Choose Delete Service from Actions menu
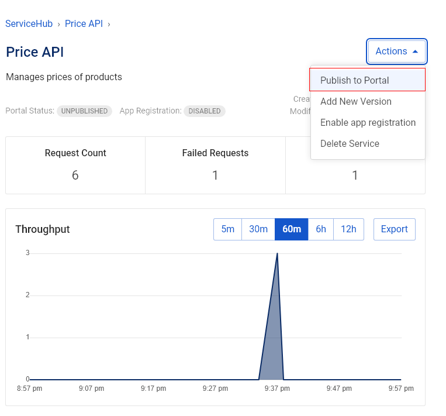The width and height of the screenshot is (446, 416). (x=368, y=143)
